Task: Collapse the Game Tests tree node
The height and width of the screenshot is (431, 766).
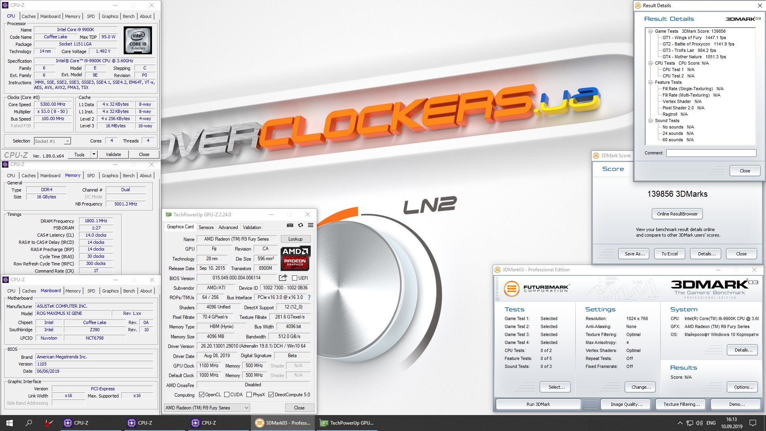Action: [x=651, y=31]
